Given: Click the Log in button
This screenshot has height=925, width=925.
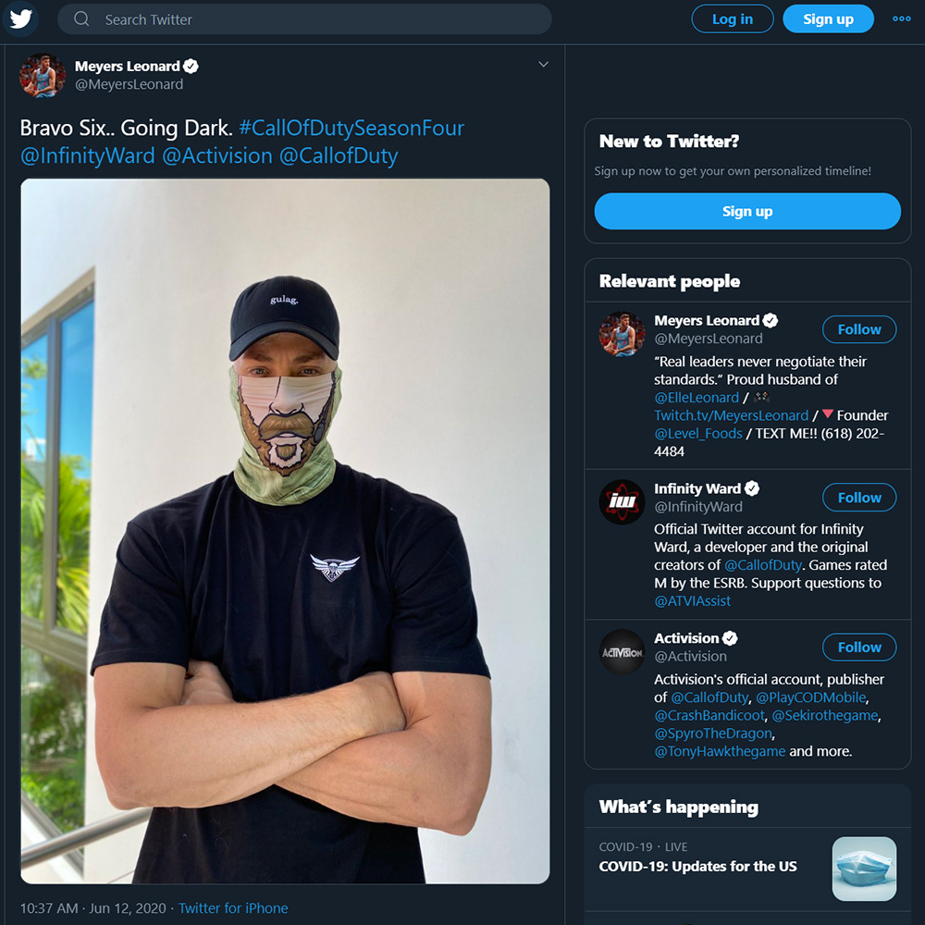Looking at the screenshot, I should [732, 19].
